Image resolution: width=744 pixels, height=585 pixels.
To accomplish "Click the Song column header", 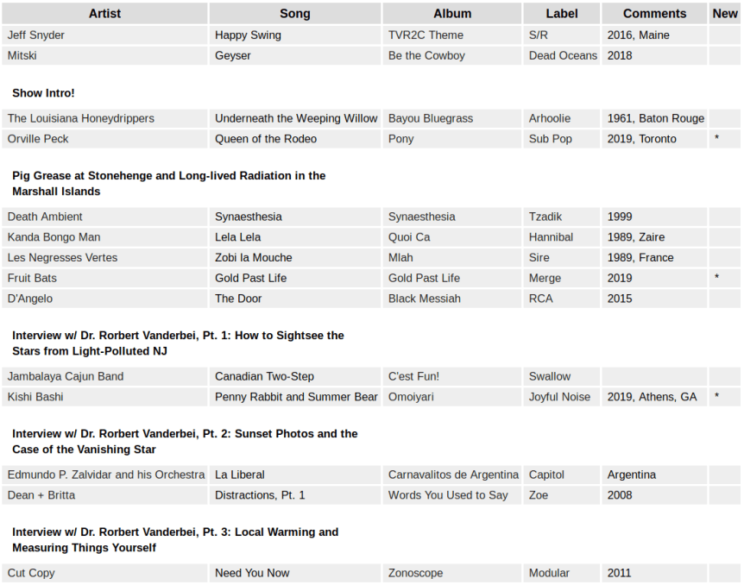I will click(x=294, y=14).
